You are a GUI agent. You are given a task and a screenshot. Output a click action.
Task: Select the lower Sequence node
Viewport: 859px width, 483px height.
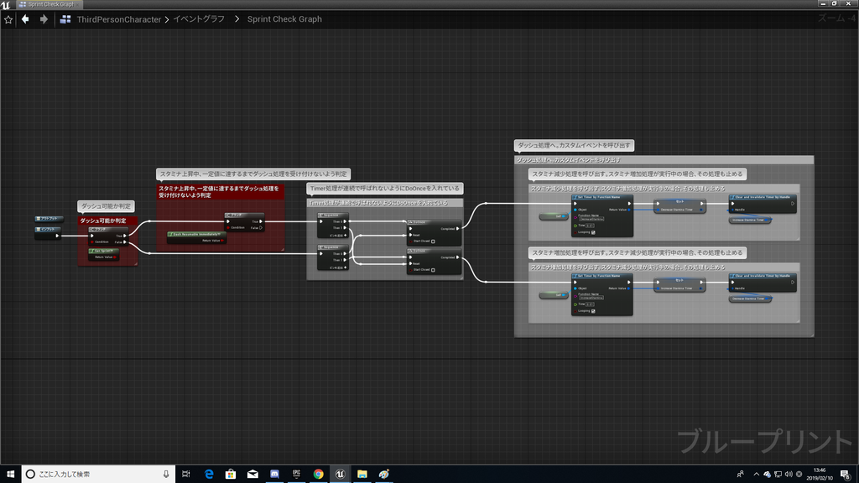(332, 257)
